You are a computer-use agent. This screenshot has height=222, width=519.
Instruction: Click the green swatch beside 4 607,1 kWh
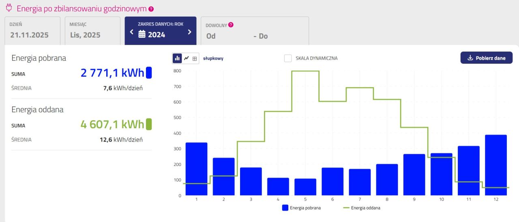pyautogui.click(x=149, y=124)
